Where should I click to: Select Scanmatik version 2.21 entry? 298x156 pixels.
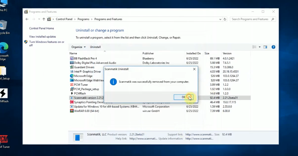pyautogui.click(x=88, y=98)
